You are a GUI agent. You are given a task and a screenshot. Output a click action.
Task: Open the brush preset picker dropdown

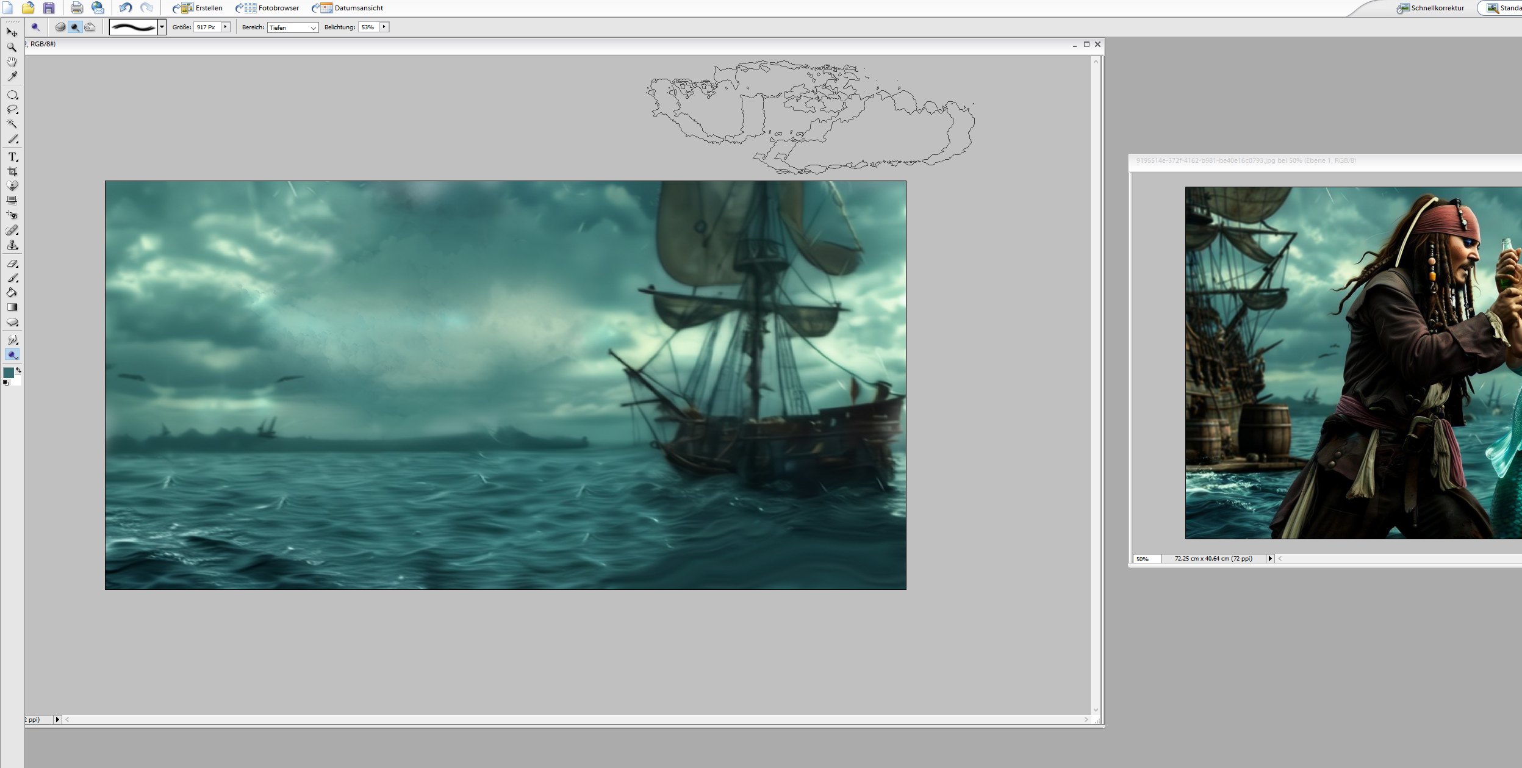pos(162,27)
